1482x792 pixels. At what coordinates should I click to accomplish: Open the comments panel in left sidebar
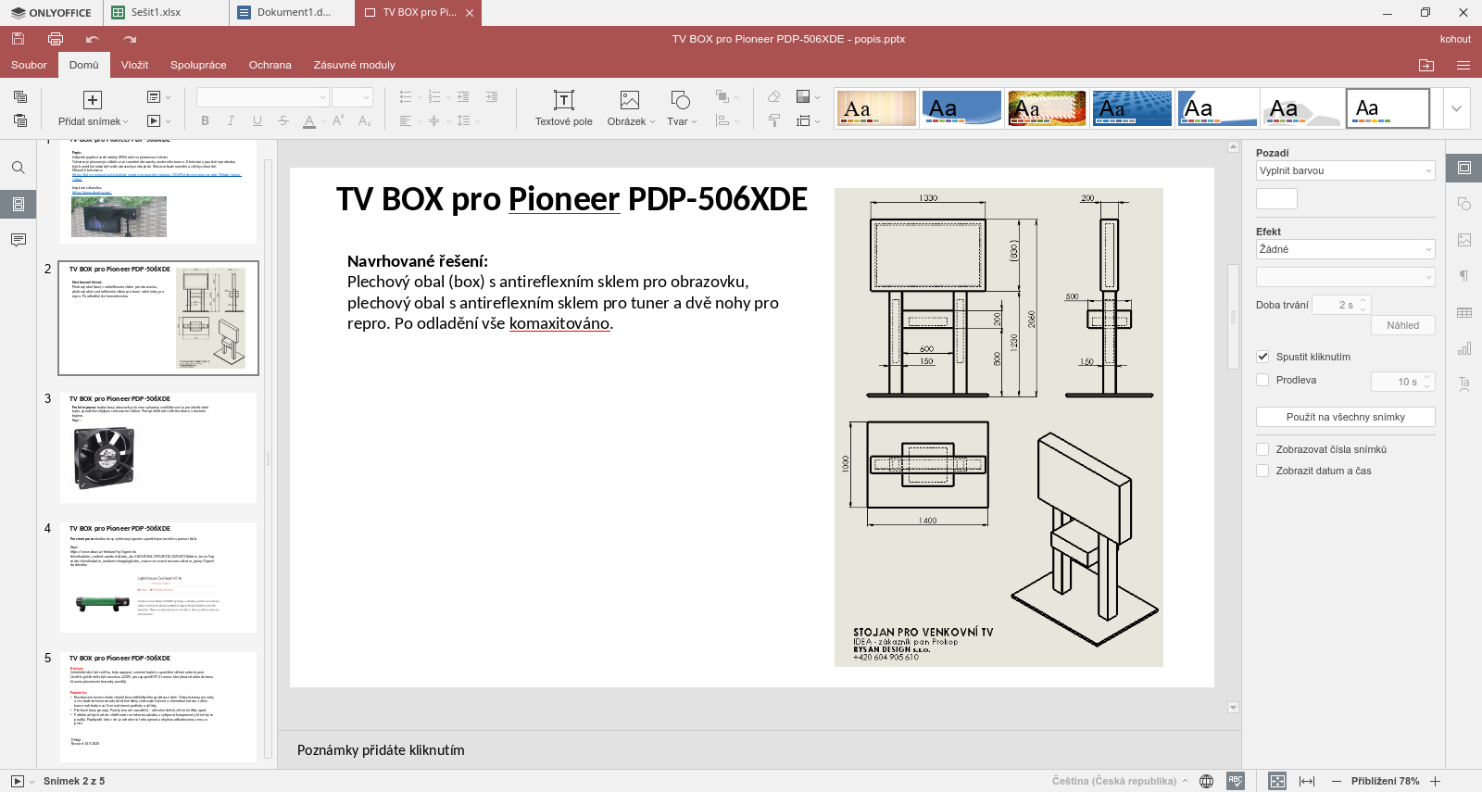point(18,240)
